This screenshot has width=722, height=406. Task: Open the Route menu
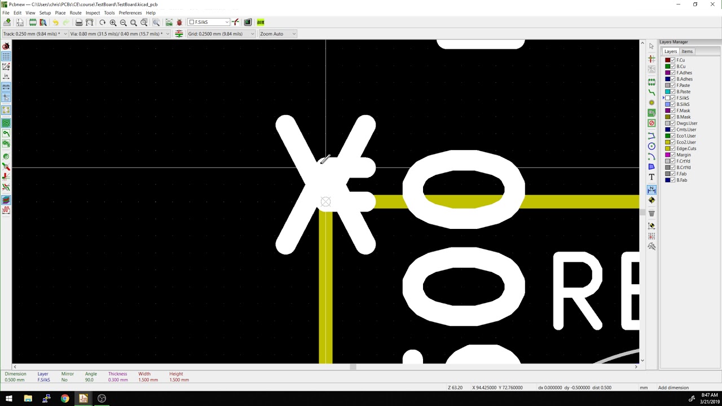[x=76, y=13]
